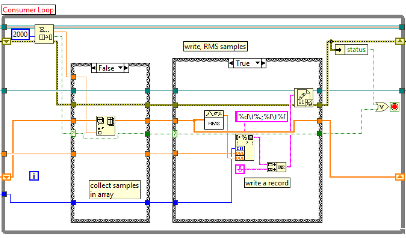Image resolution: width=406 pixels, height=238 pixels.
Task: Click the Concatenate Strings node
Action: (x=277, y=167)
